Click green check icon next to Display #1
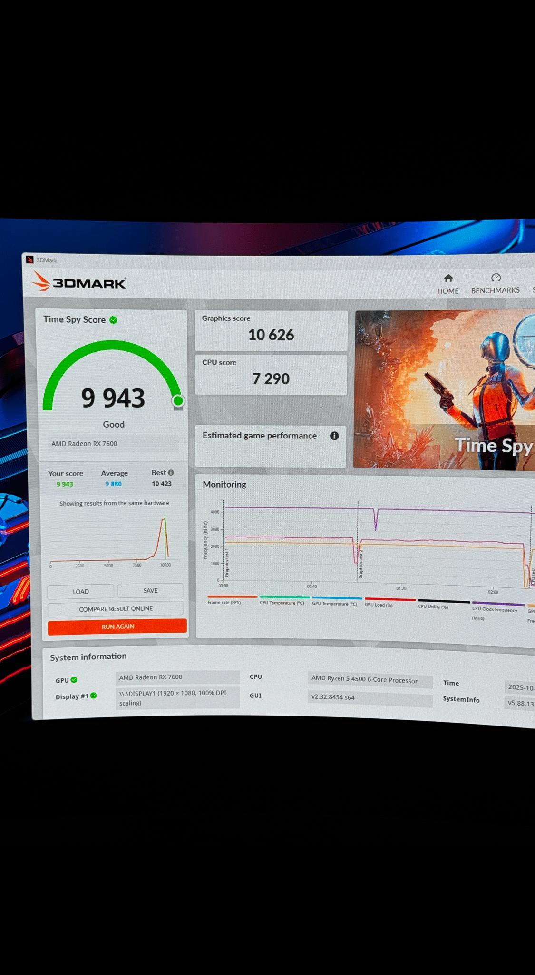The image size is (535, 975). click(x=94, y=696)
